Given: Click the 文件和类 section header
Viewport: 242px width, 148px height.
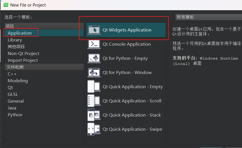Looking at the screenshot, I should click(x=44, y=67).
